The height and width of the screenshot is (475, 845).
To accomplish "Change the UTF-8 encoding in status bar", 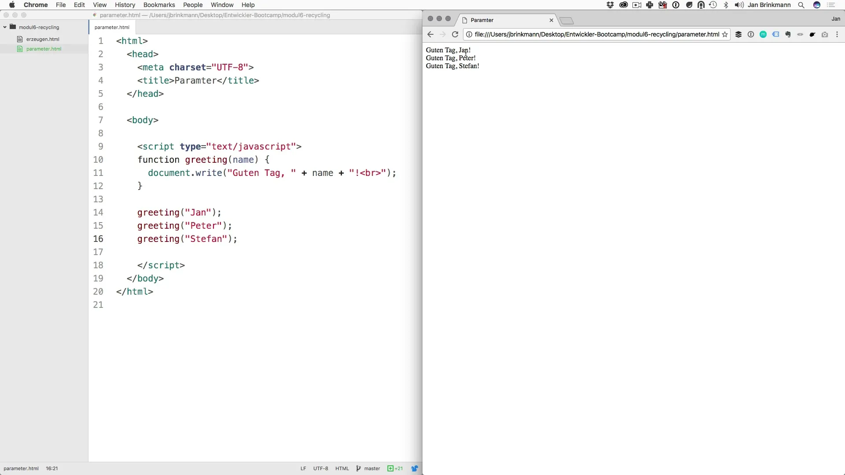I will (x=320, y=468).
